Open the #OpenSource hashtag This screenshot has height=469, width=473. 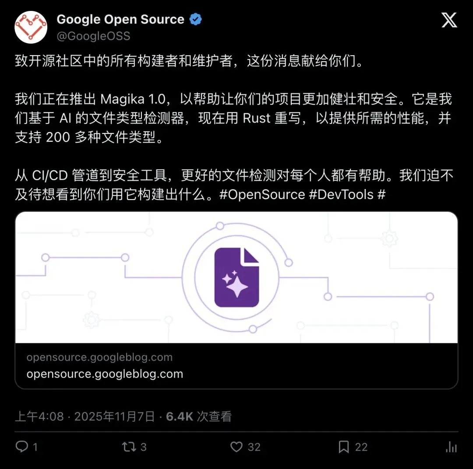point(262,194)
